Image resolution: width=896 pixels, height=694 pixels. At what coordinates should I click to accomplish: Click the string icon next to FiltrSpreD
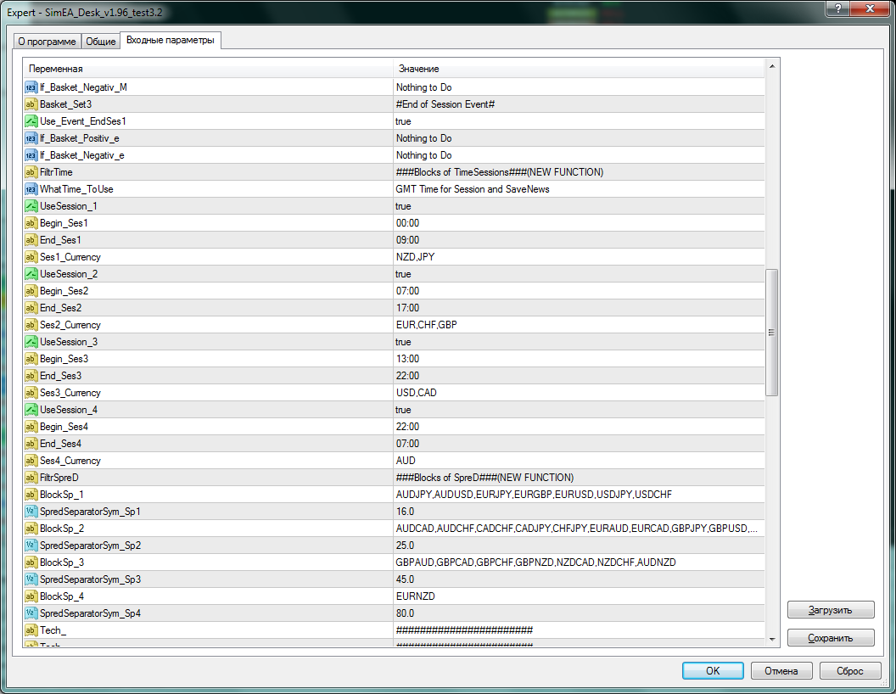pyautogui.click(x=31, y=478)
